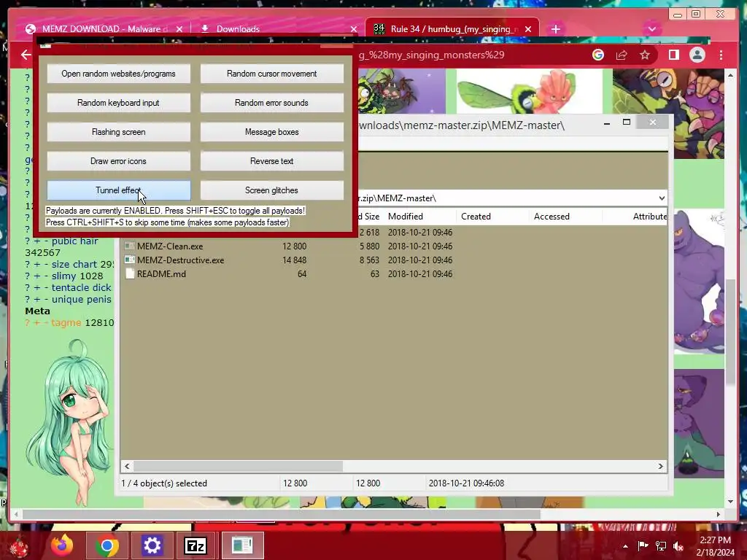Open the network tray icon
The width and height of the screenshot is (747, 560).
pyautogui.click(x=661, y=545)
